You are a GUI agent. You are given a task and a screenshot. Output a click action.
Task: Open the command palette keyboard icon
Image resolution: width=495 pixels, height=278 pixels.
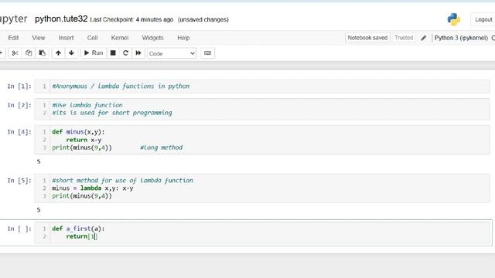point(207,53)
